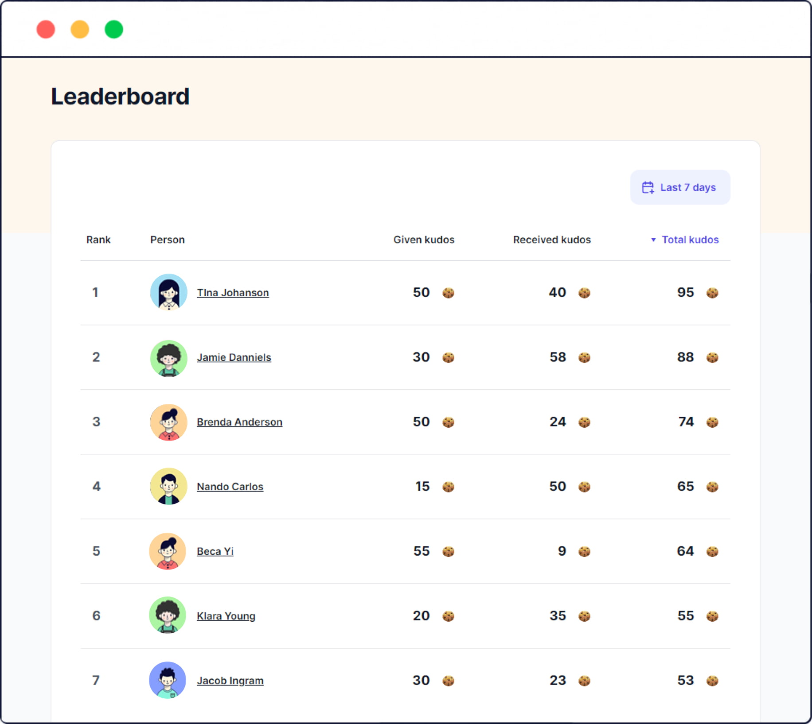Click the sort arrow beside Total kudos
Viewport: 812px width, 724px height.
(653, 240)
